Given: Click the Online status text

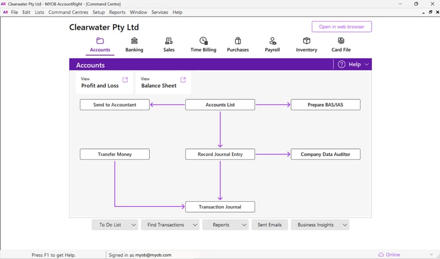Looking at the screenshot, I should [393, 255].
